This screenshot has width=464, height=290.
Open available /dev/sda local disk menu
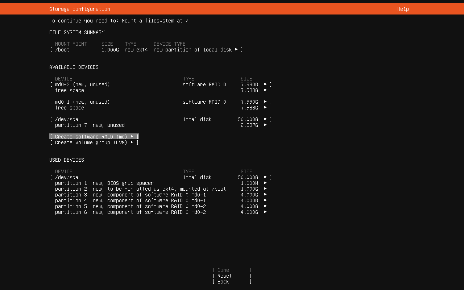[x=161, y=119]
